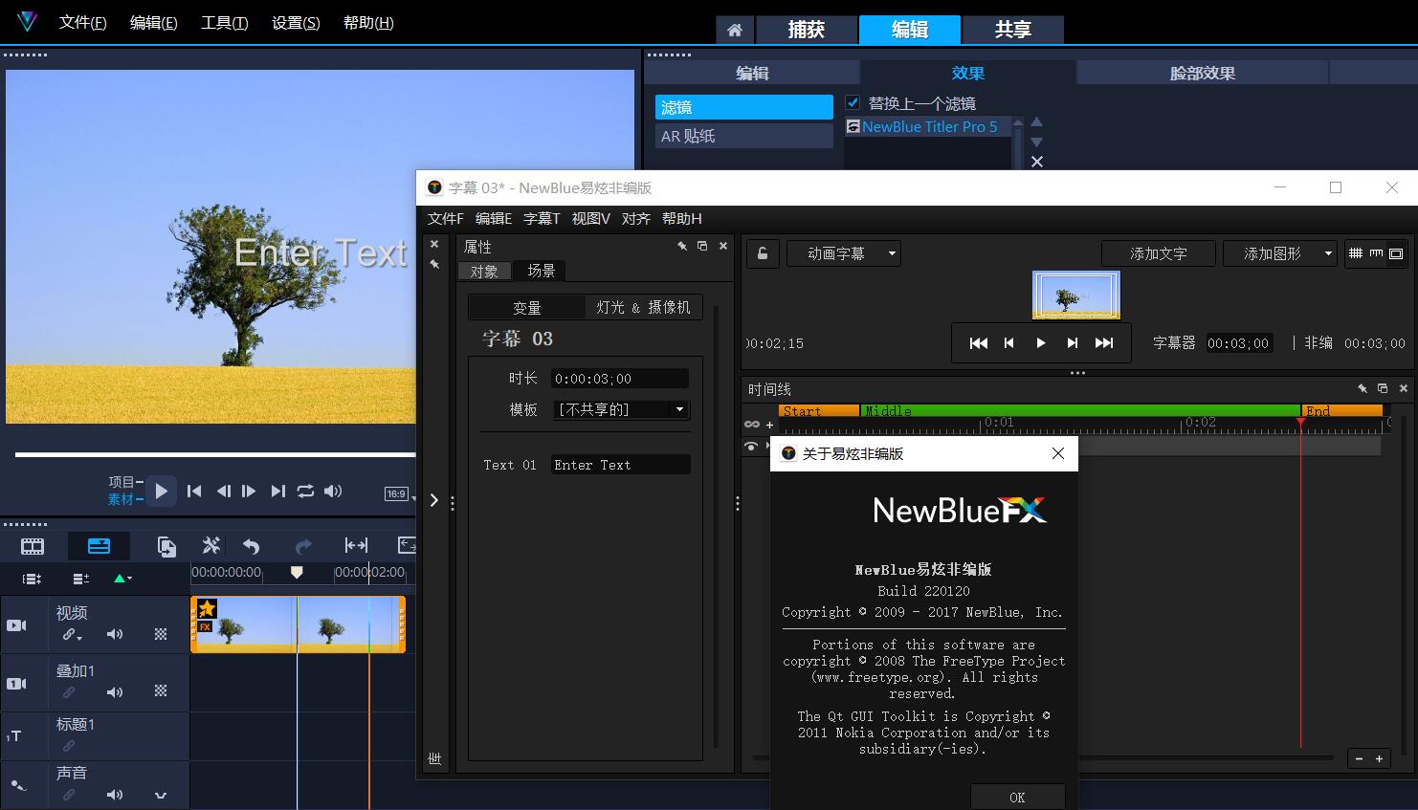This screenshot has height=810, width=1418.
Task: Click the 添加文字 button
Action: 1159,253
